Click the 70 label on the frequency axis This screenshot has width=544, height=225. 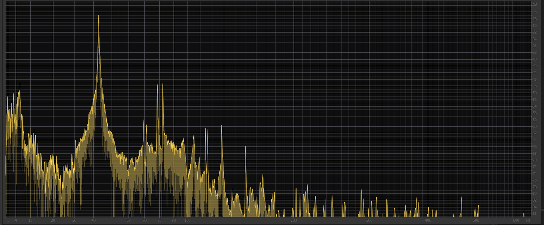point(144,220)
